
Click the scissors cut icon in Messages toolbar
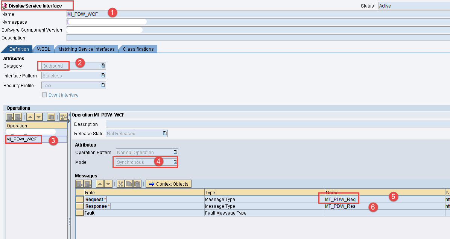point(120,184)
